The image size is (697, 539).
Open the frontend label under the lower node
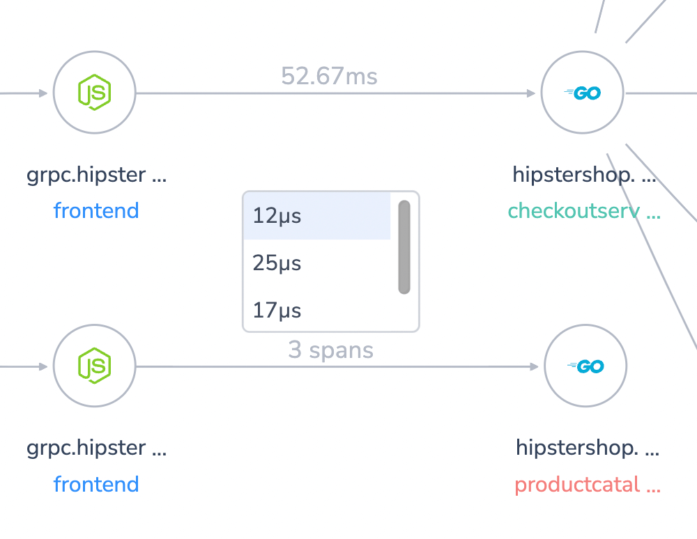click(x=96, y=484)
